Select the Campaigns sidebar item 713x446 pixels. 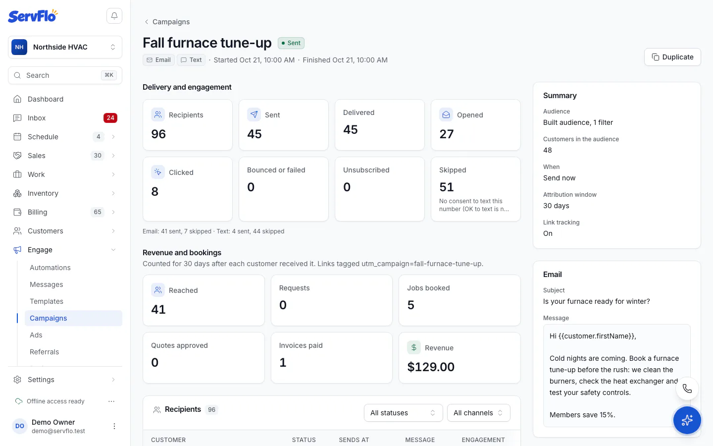tap(73, 318)
